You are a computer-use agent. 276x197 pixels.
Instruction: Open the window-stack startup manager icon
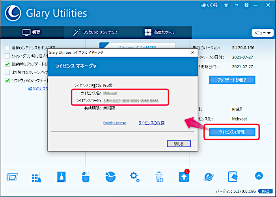pyautogui.click(x=12, y=177)
